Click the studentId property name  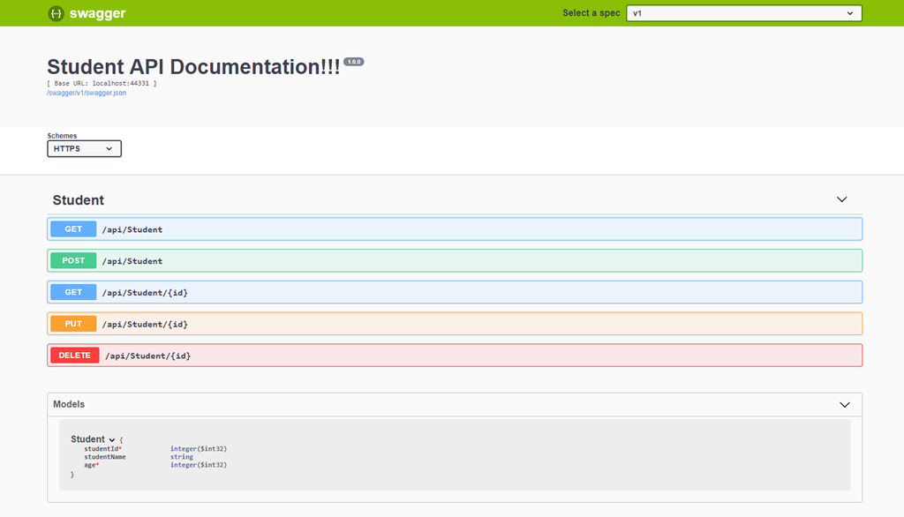[102, 449]
